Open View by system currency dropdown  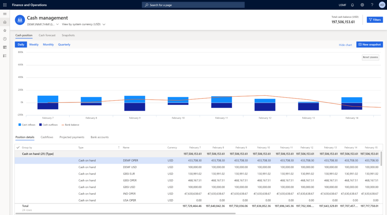(x=83, y=24)
